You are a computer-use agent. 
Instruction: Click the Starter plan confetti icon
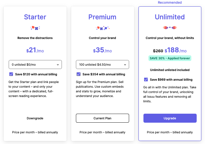click(35, 28)
